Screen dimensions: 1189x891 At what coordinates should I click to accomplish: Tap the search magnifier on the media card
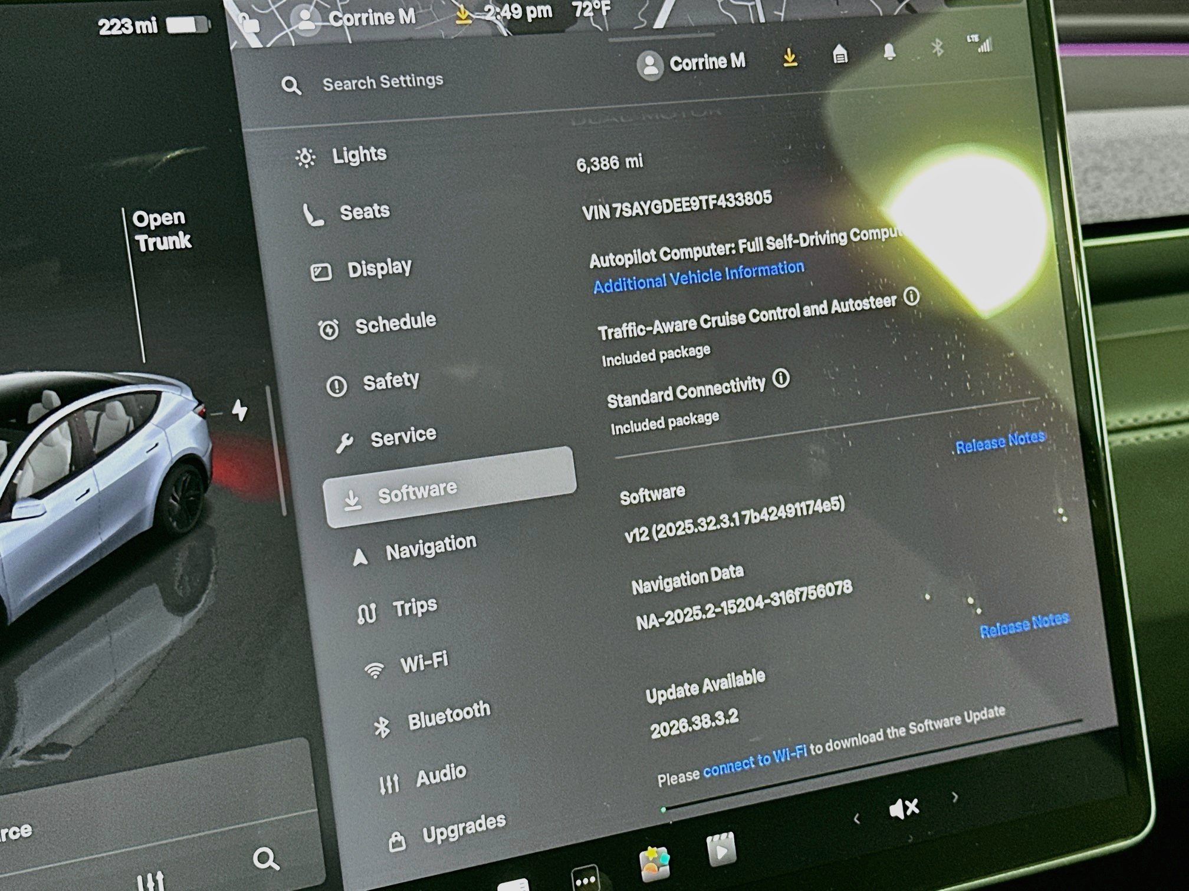266,859
